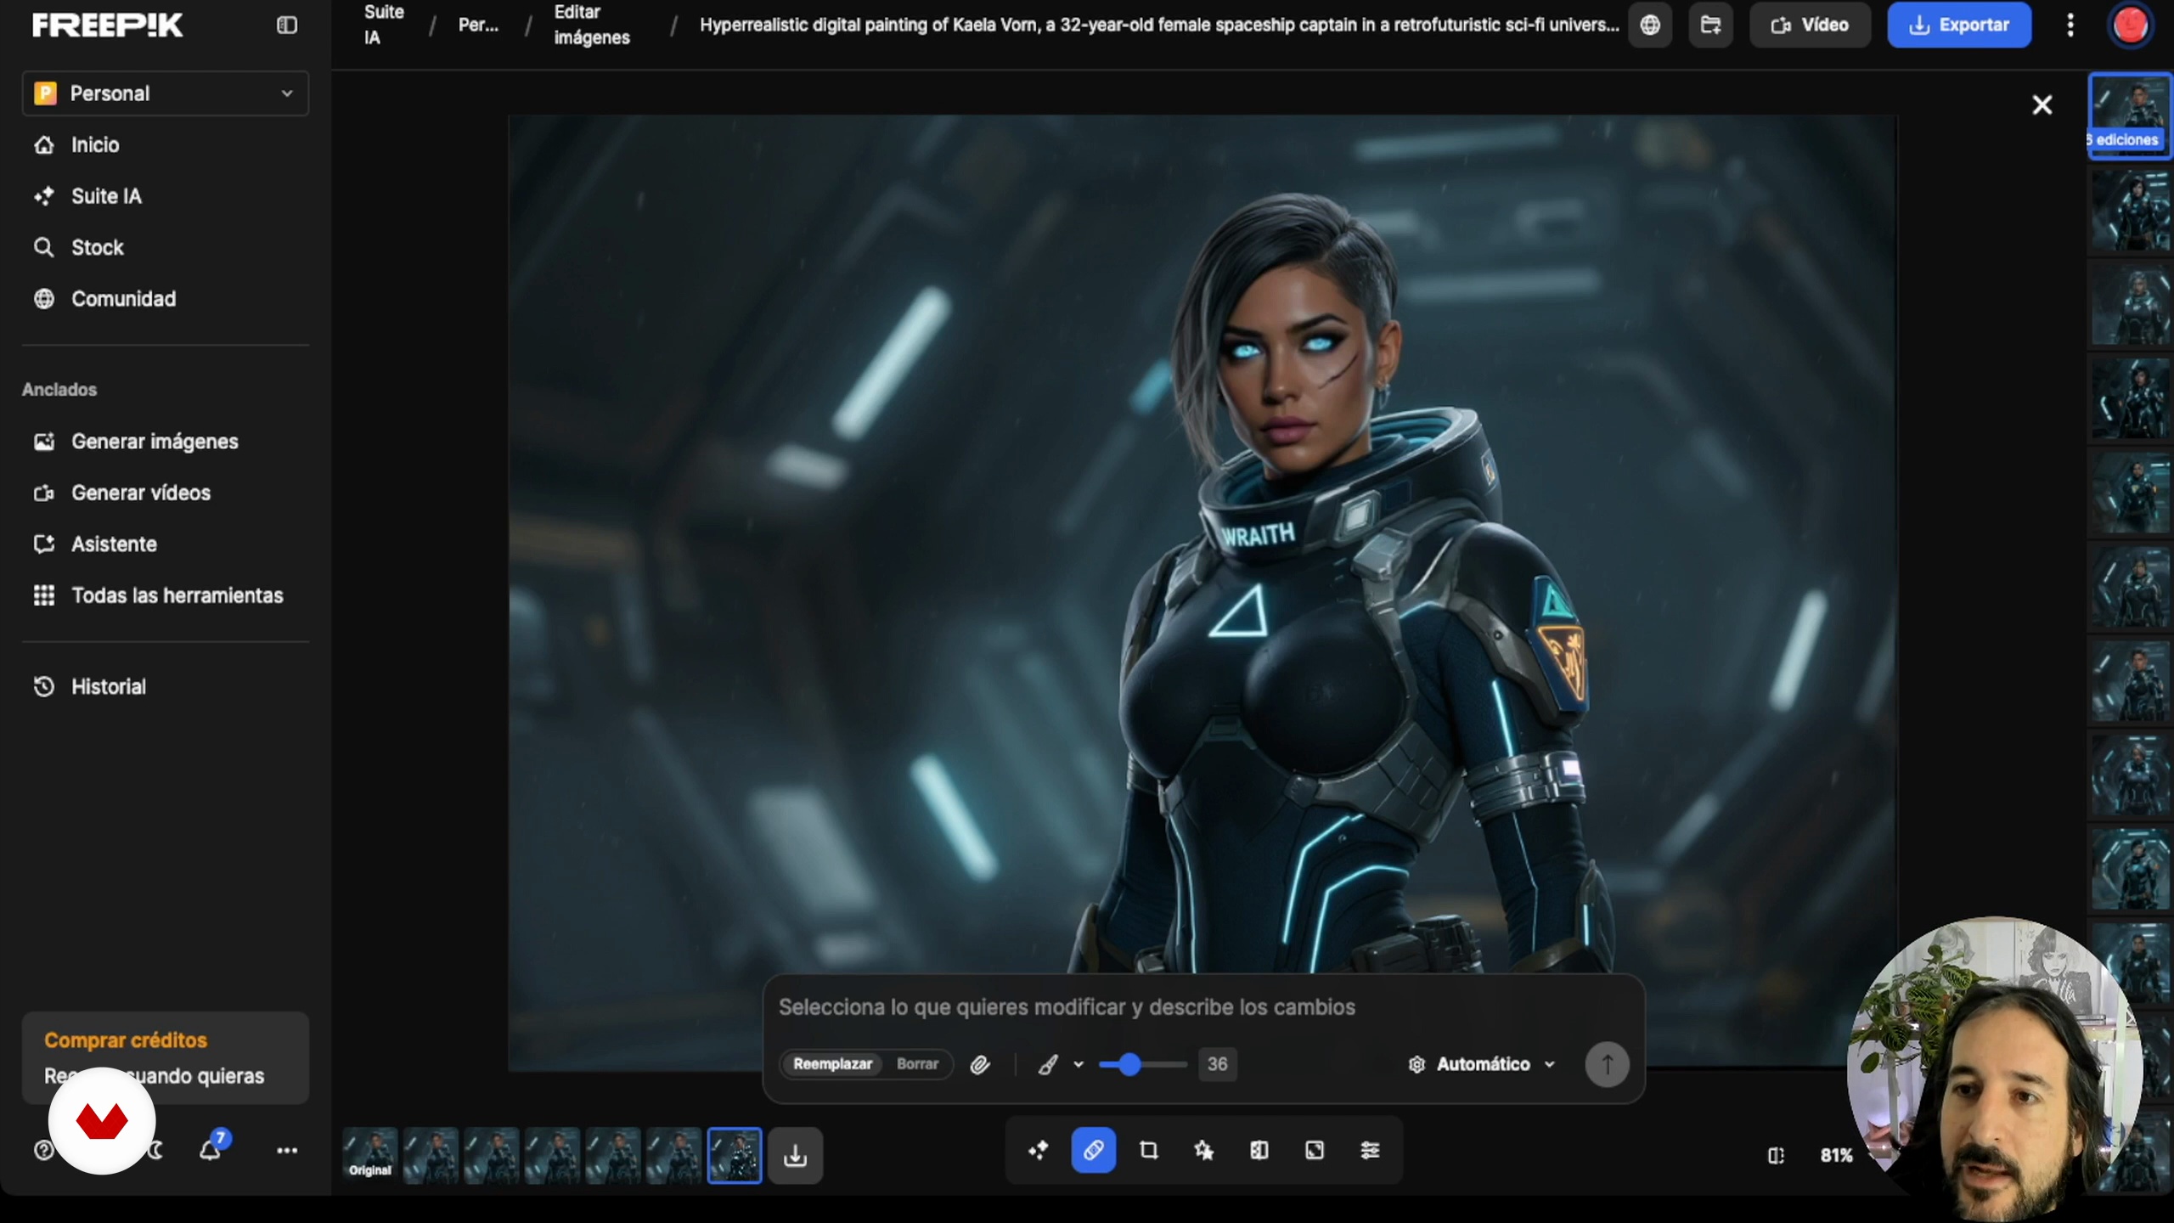Download image via the download icon

click(795, 1155)
